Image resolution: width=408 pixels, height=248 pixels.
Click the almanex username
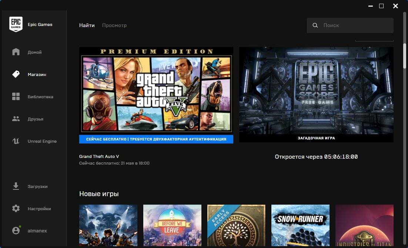click(x=37, y=231)
